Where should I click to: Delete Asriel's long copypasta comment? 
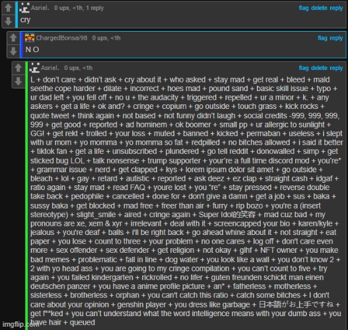pos(319,68)
